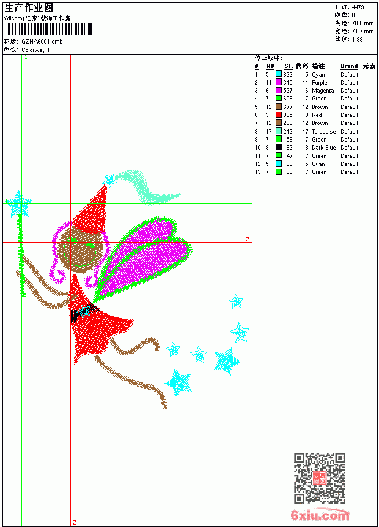Click the GZHA6001.emb file name
This screenshot has width=379, height=527.
pyautogui.click(x=42, y=41)
